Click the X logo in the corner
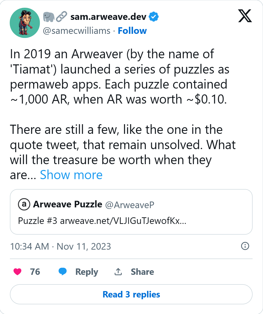Image resolution: width=263 pixels, height=314 pixels. (x=244, y=16)
